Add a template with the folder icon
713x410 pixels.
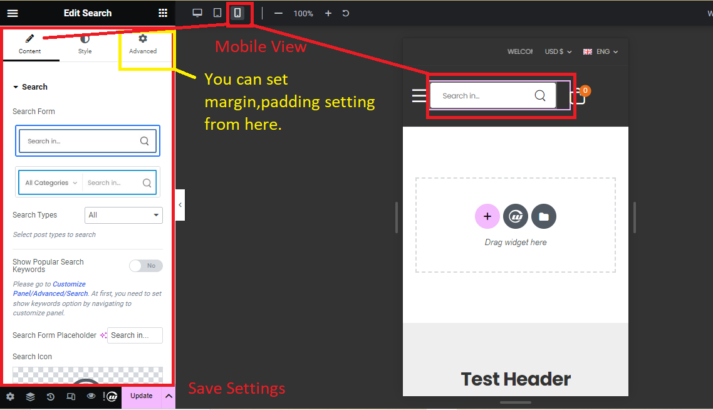544,216
